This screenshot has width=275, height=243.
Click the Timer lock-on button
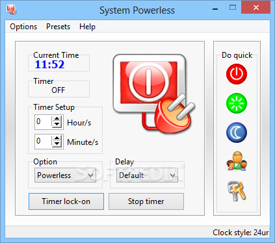[x=66, y=201]
